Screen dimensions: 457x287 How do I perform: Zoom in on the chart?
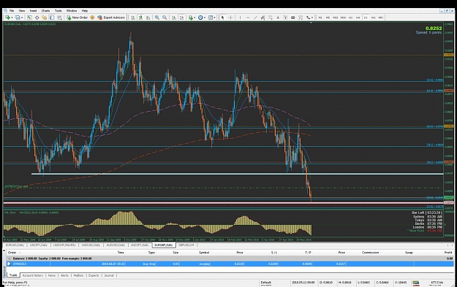pyautogui.click(x=157, y=18)
